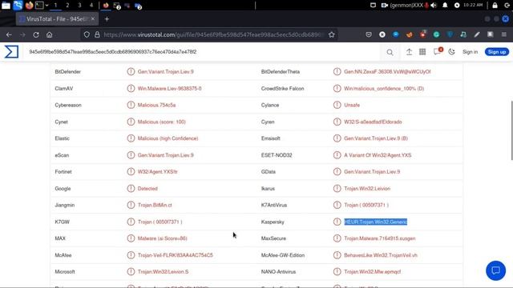Switch to workspace 1

tap(55, 6)
